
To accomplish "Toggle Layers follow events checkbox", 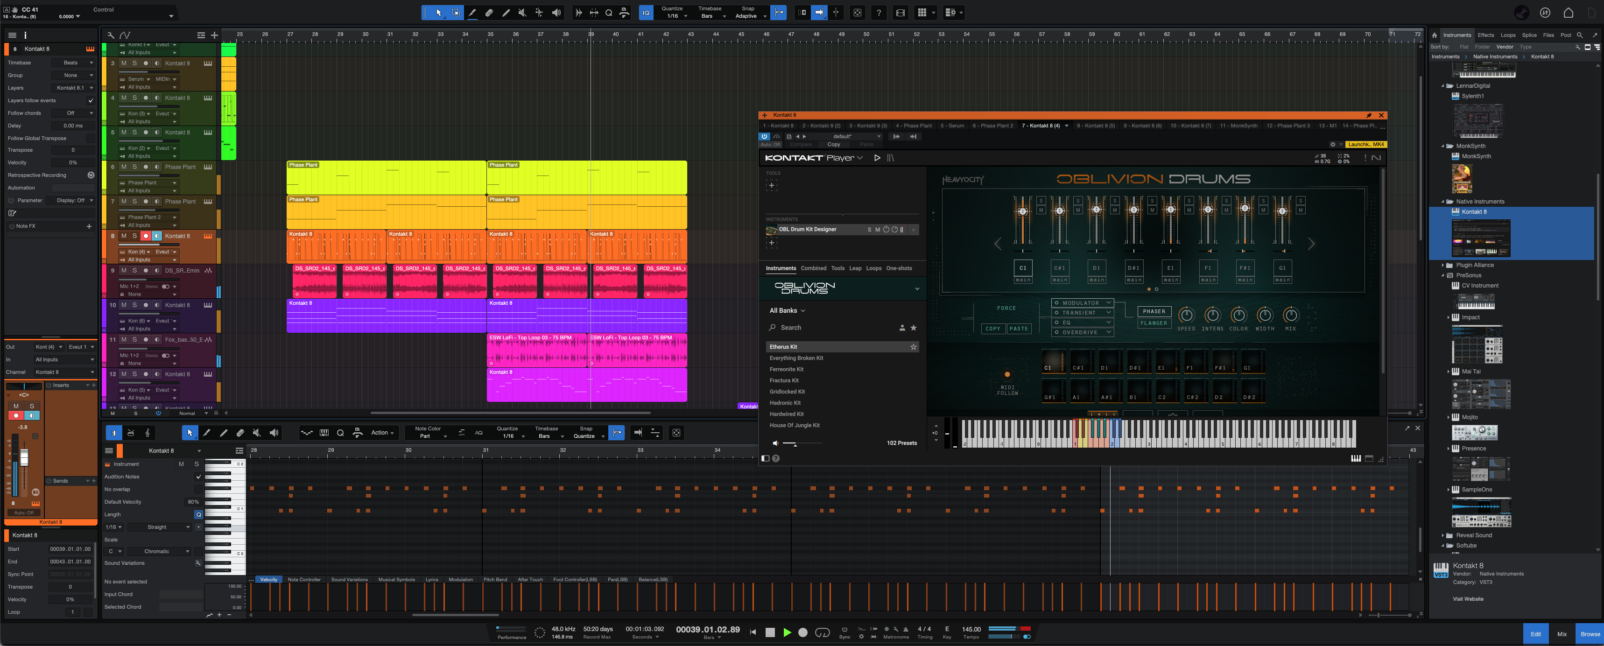I will (91, 101).
